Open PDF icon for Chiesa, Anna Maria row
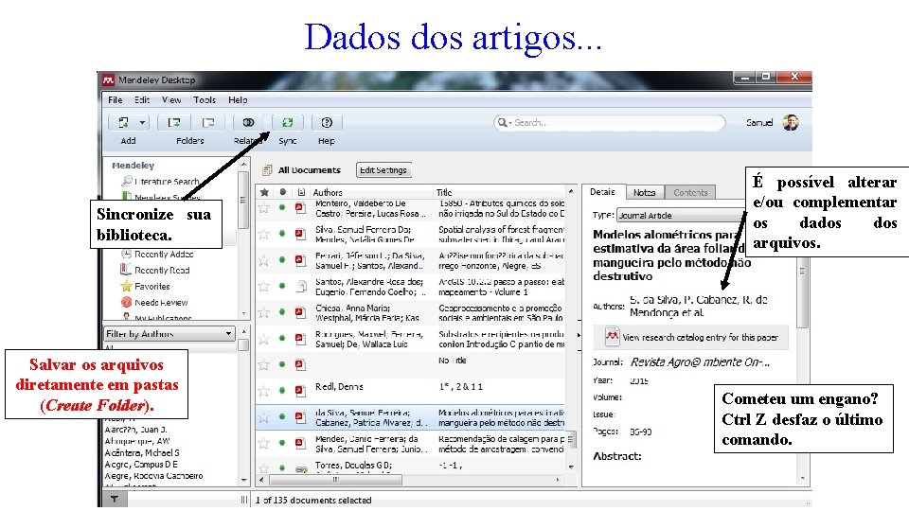The width and height of the screenshot is (909, 511). [300, 312]
